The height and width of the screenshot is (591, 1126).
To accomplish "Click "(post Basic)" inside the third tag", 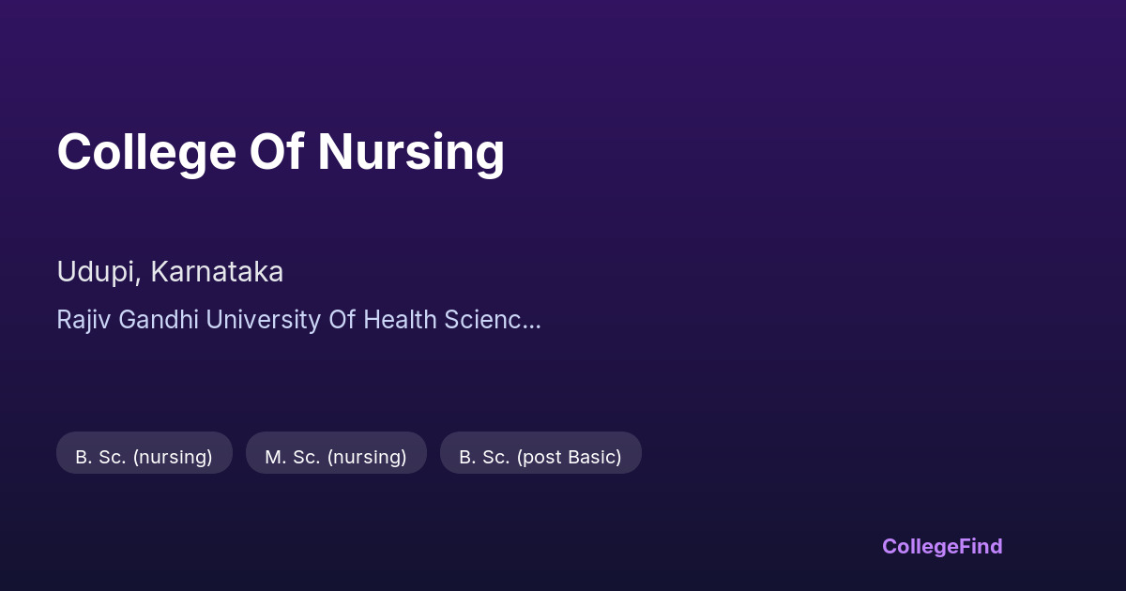I will coord(570,457).
